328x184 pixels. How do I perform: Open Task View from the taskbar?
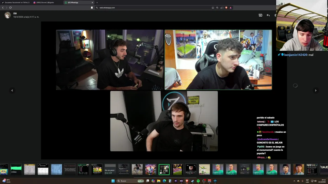pyautogui.click(x=148, y=181)
